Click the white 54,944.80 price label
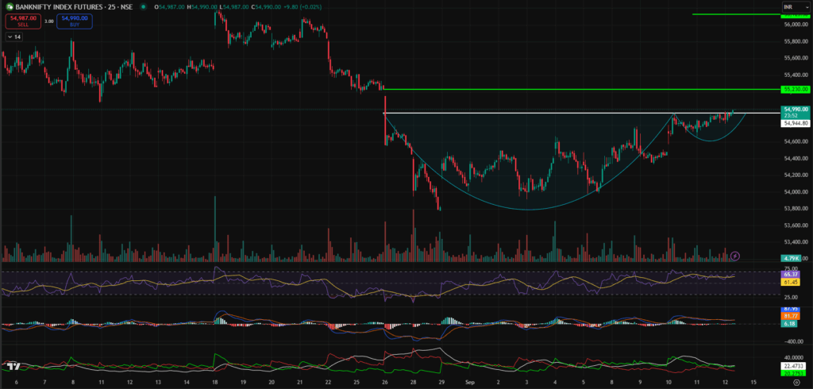 (x=795, y=123)
